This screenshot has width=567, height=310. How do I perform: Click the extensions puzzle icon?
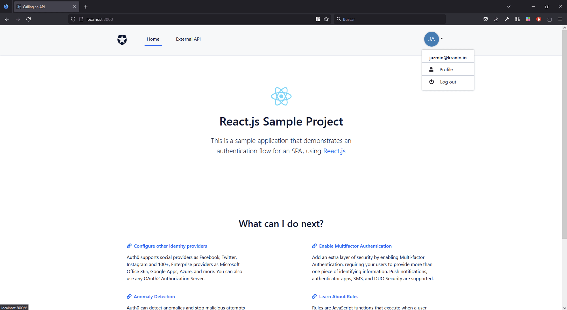click(x=549, y=19)
